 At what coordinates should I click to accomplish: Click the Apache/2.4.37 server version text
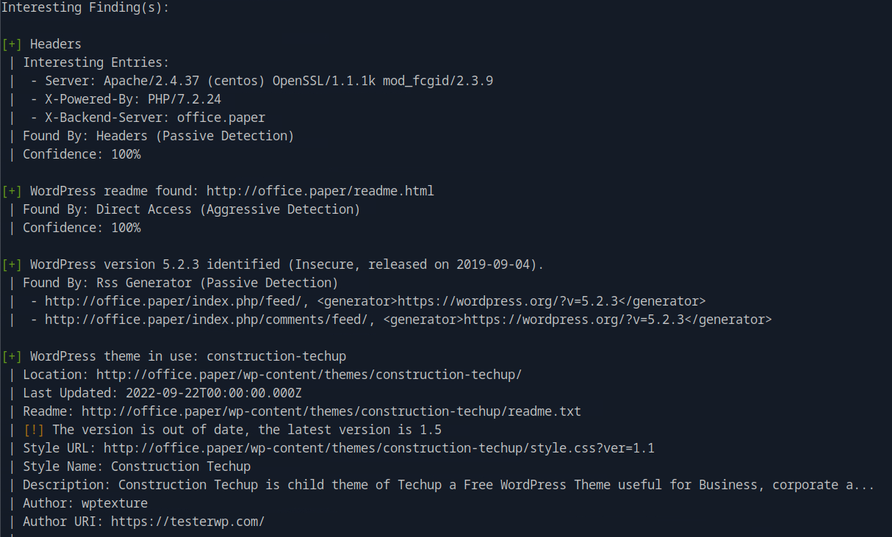(147, 81)
